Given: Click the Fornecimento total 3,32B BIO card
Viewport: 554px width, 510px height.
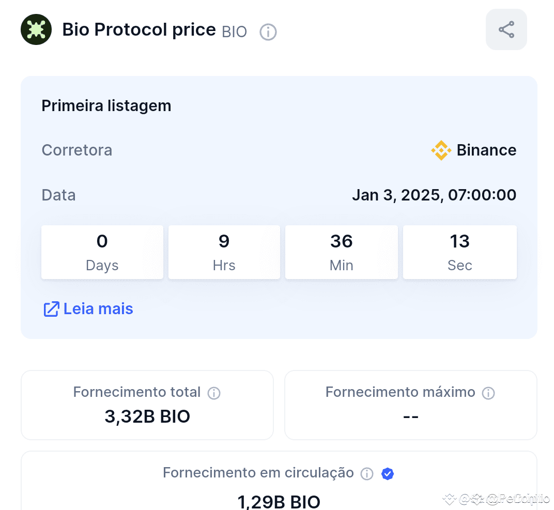Looking at the screenshot, I should [147, 405].
